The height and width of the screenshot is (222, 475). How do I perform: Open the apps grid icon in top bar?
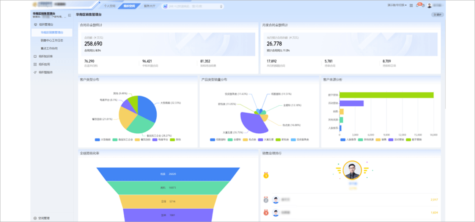(411, 6)
